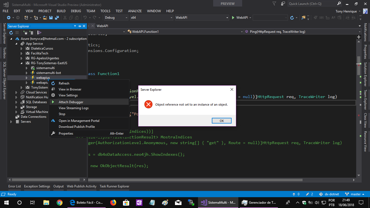Open the Debug solution configuration dropdown
Viewport: 370px width, 208px height.
(126, 17)
